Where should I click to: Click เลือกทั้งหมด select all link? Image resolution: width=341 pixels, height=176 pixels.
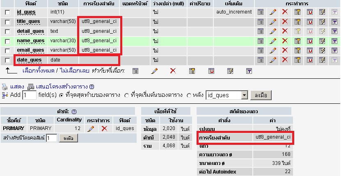38,71
